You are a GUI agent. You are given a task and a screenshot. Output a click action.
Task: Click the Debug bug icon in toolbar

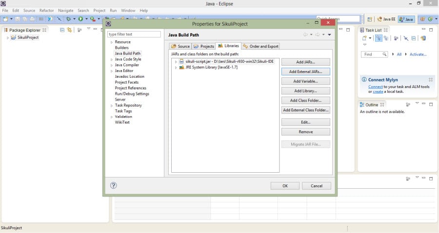click(68, 19)
